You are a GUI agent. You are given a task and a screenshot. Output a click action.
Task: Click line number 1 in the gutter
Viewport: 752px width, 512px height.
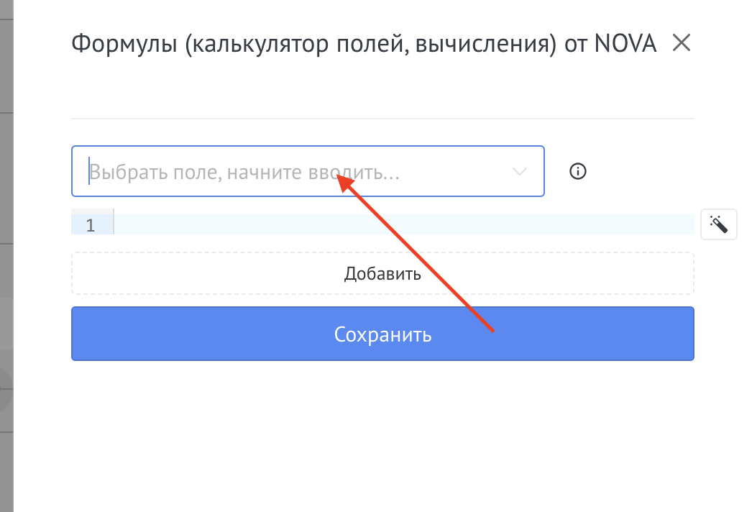pos(91,225)
